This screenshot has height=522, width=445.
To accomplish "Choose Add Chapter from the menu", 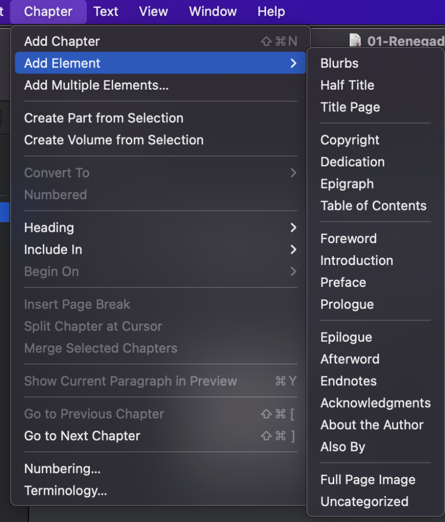I will coord(62,41).
